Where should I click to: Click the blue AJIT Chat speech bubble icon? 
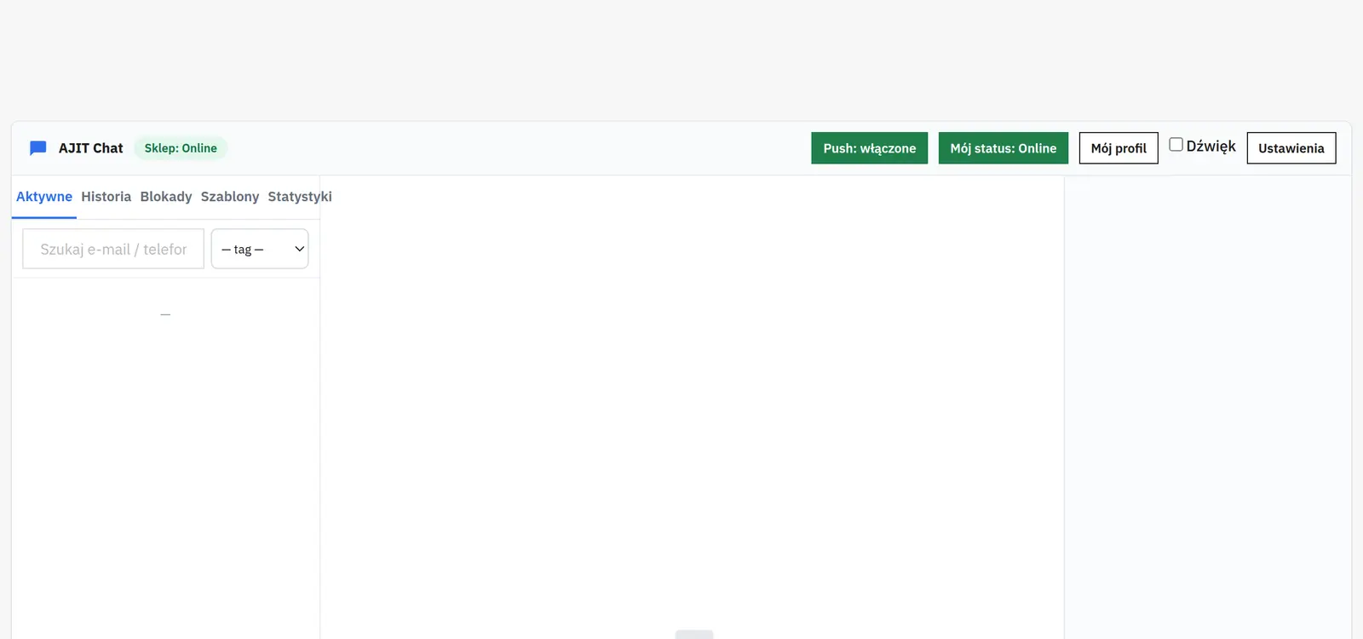click(38, 148)
